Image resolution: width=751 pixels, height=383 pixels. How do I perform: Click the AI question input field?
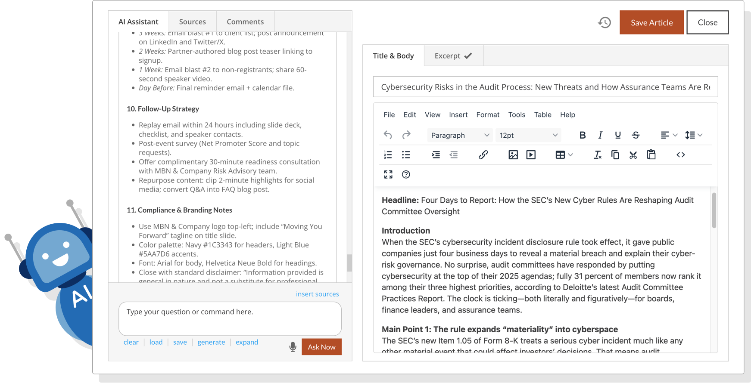click(230, 318)
